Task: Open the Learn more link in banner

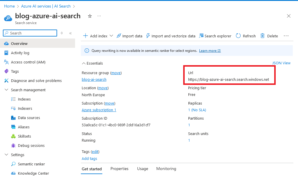Action: coord(210,51)
